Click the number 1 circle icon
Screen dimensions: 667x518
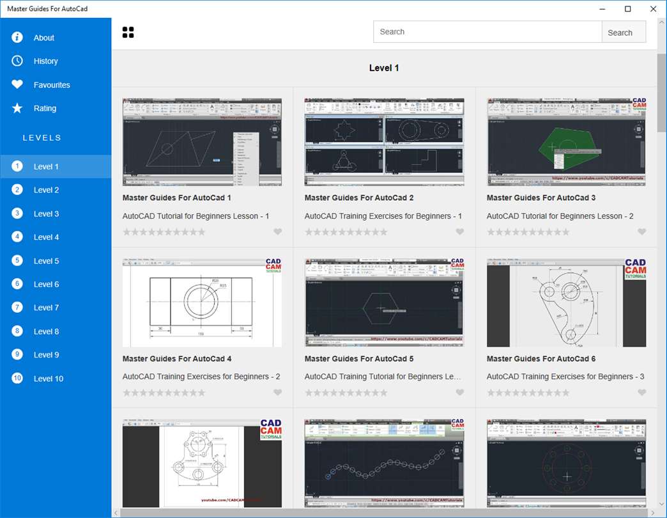(x=17, y=166)
